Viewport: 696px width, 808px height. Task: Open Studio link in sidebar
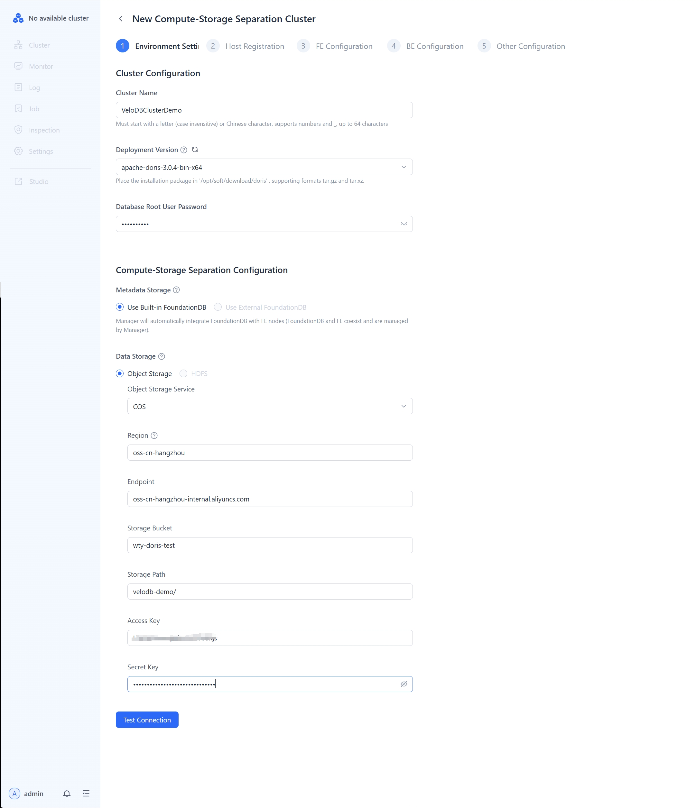pos(38,182)
